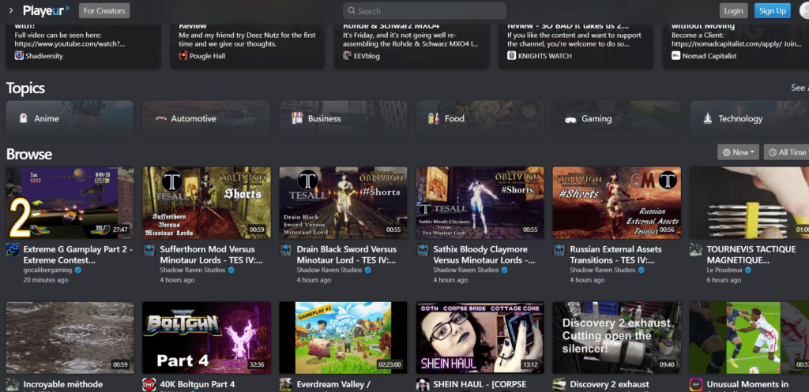Open avatar beside Russian External Assets title
This screenshot has width=809, height=392.
559,250
